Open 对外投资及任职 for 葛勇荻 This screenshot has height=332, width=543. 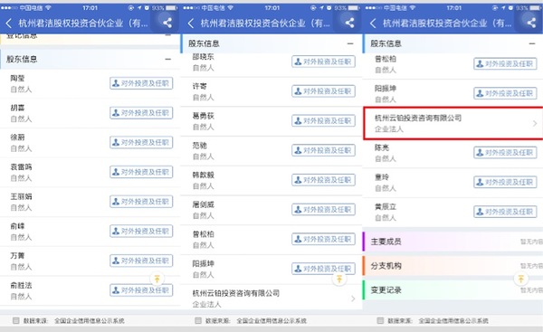tap(323, 121)
